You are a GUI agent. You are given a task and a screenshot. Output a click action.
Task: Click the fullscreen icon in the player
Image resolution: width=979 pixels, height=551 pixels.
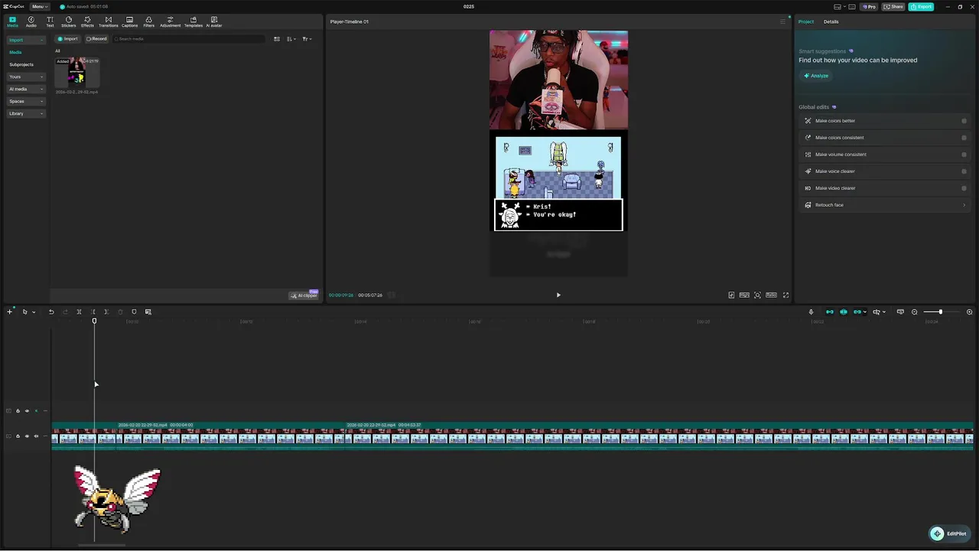pyautogui.click(x=785, y=295)
